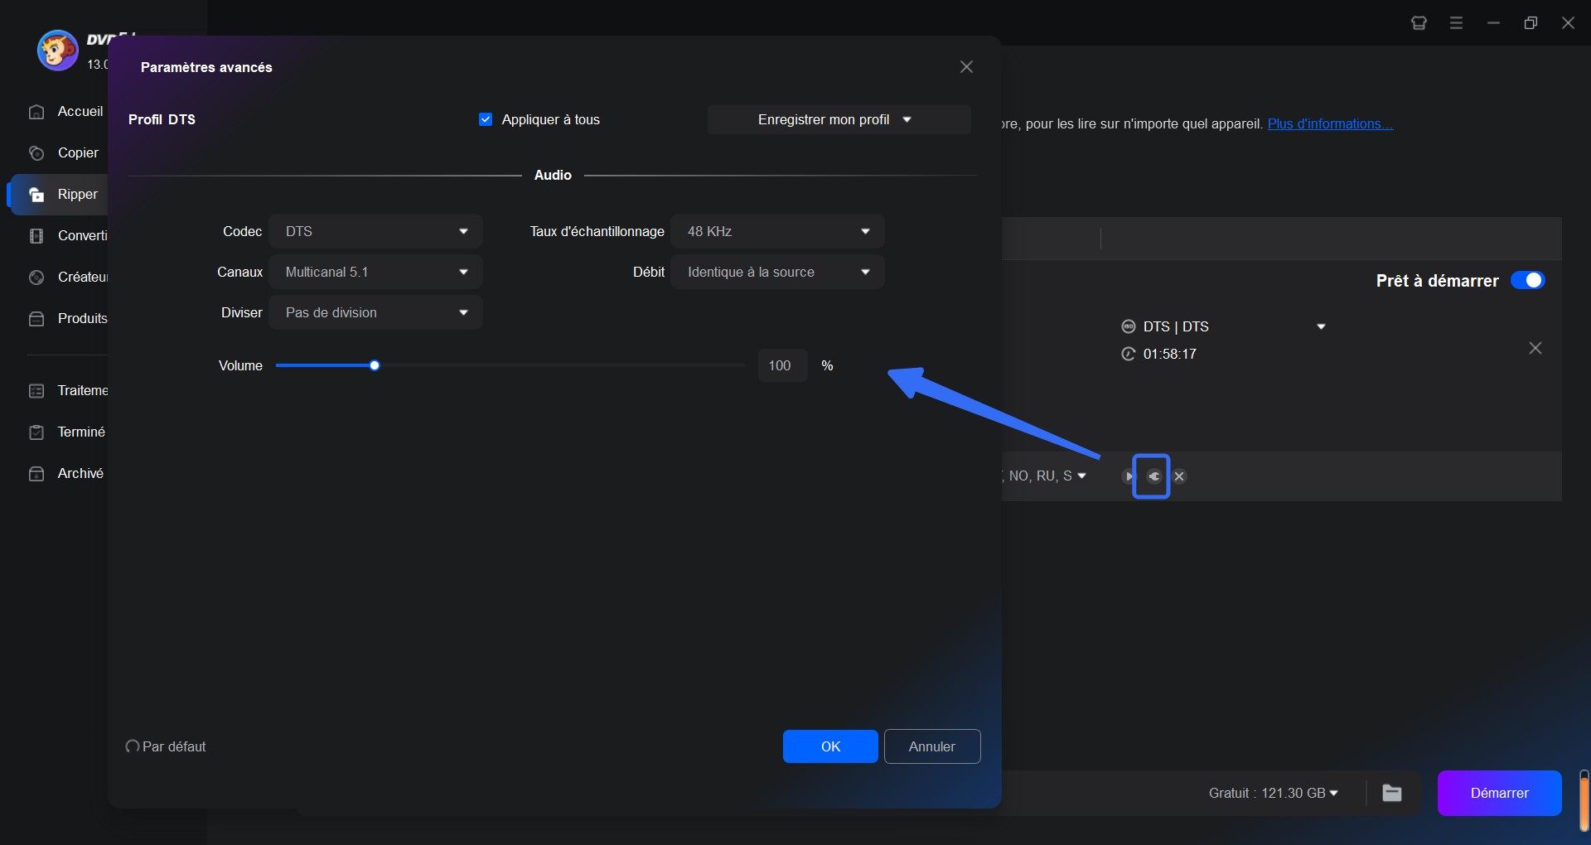This screenshot has height=845, width=1591.
Task: Click the Volume slider handle
Action: (x=375, y=365)
